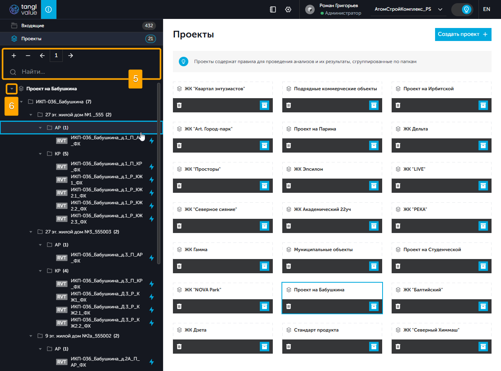The width and height of the screenshot is (501, 371).
Task: Collapse the Проект на Бабушкина tree root
Action: 12,89
